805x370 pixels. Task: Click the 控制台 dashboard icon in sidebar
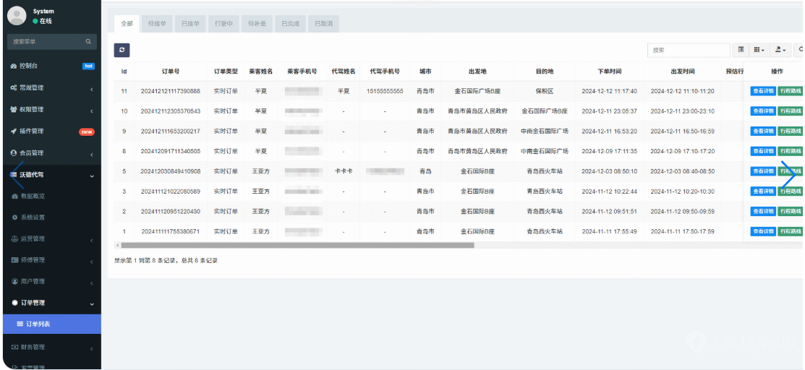(14, 66)
